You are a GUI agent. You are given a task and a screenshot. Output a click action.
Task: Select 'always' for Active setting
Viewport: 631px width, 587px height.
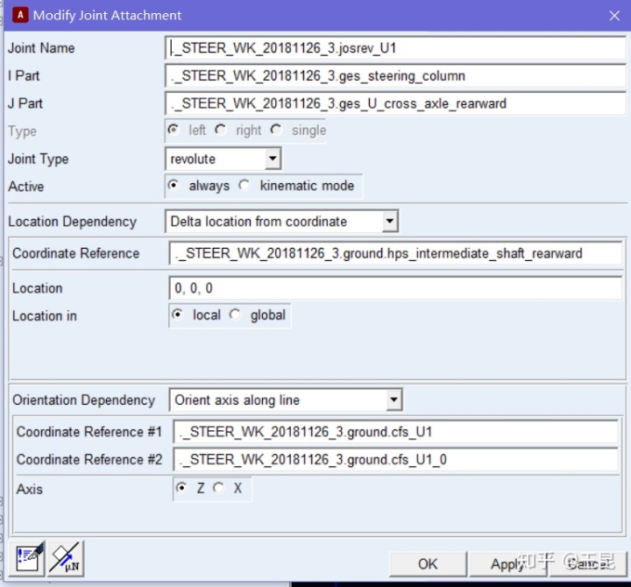(174, 186)
